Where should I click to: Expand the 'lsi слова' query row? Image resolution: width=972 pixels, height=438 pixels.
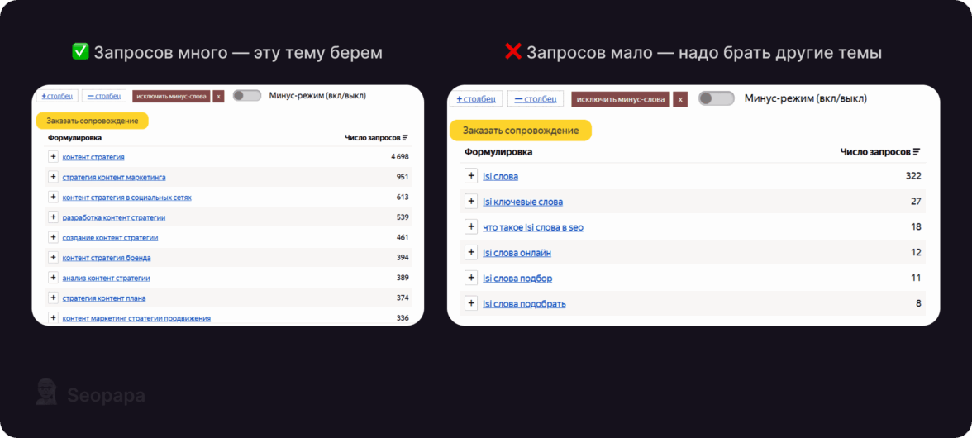coord(471,175)
